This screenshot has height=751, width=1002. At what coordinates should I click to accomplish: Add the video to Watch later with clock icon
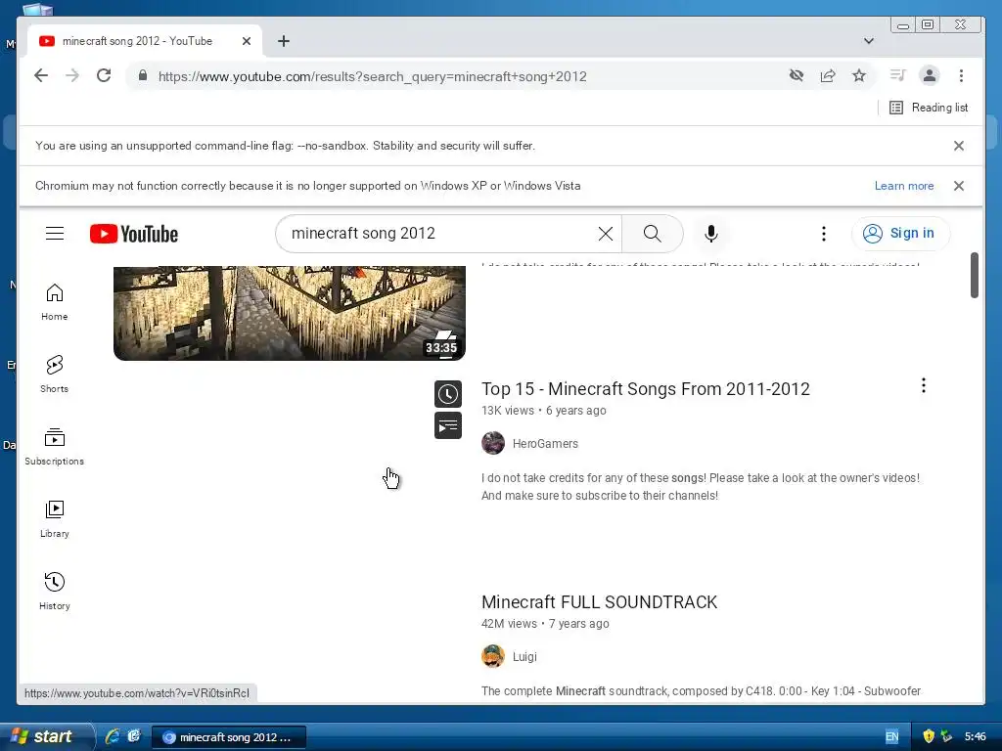tap(448, 394)
